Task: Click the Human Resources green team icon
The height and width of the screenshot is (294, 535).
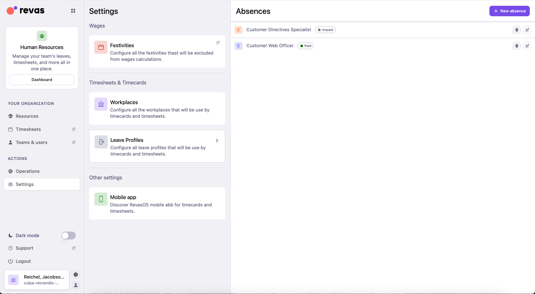Action: [42, 36]
